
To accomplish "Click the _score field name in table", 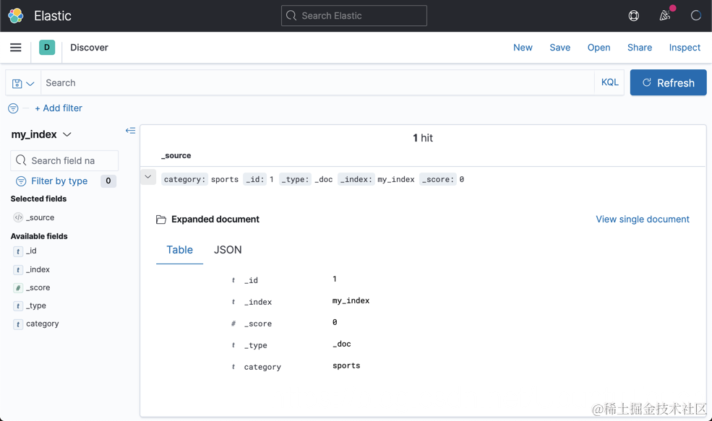I will pos(258,324).
